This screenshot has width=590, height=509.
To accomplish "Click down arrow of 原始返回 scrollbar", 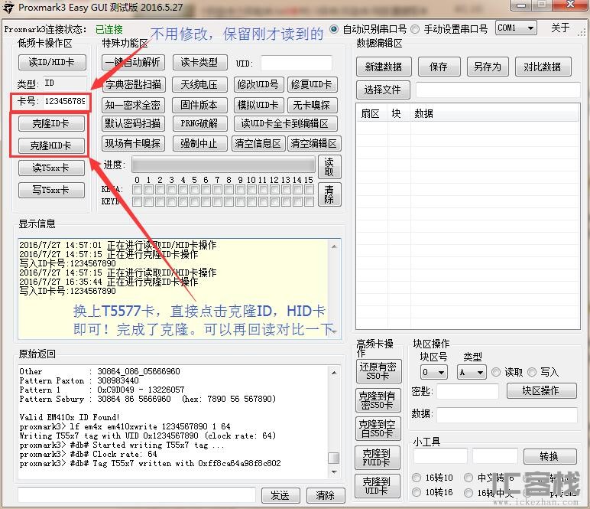I will [334, 471].
